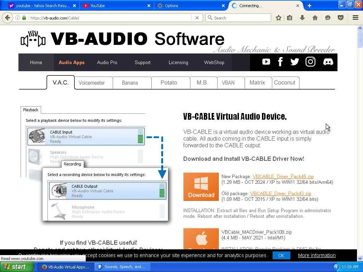Image resolution: width=363 pixels, height=272 pixels.
Task: Open the Licensing navigation item
Action: tap(178, 62)
